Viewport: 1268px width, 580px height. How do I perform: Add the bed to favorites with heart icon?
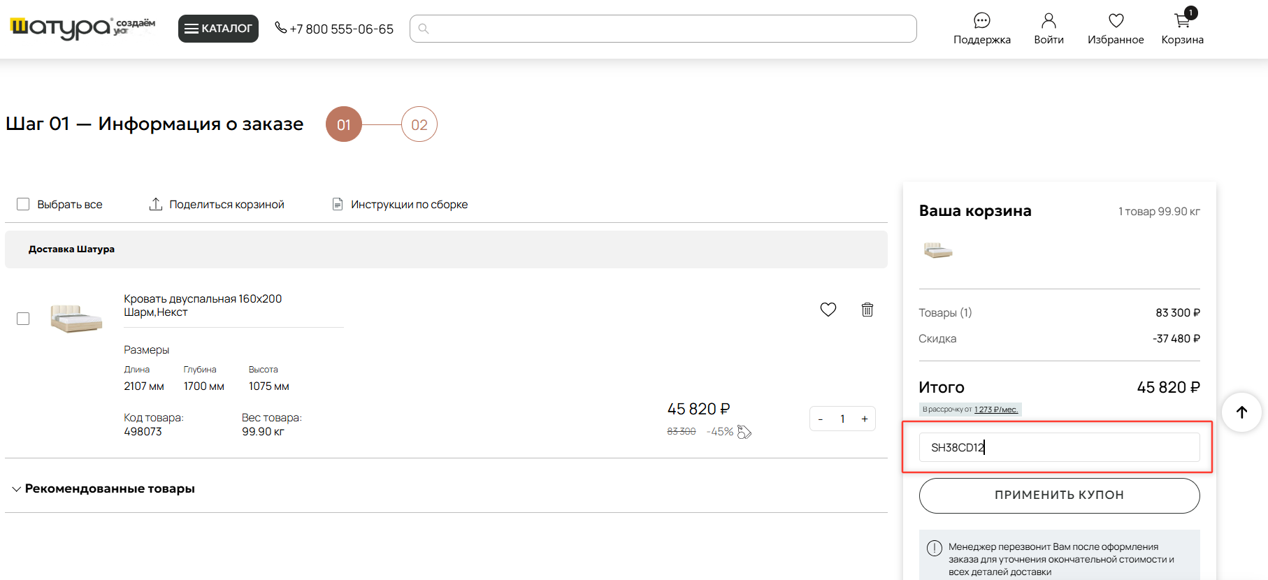point(828,310)
